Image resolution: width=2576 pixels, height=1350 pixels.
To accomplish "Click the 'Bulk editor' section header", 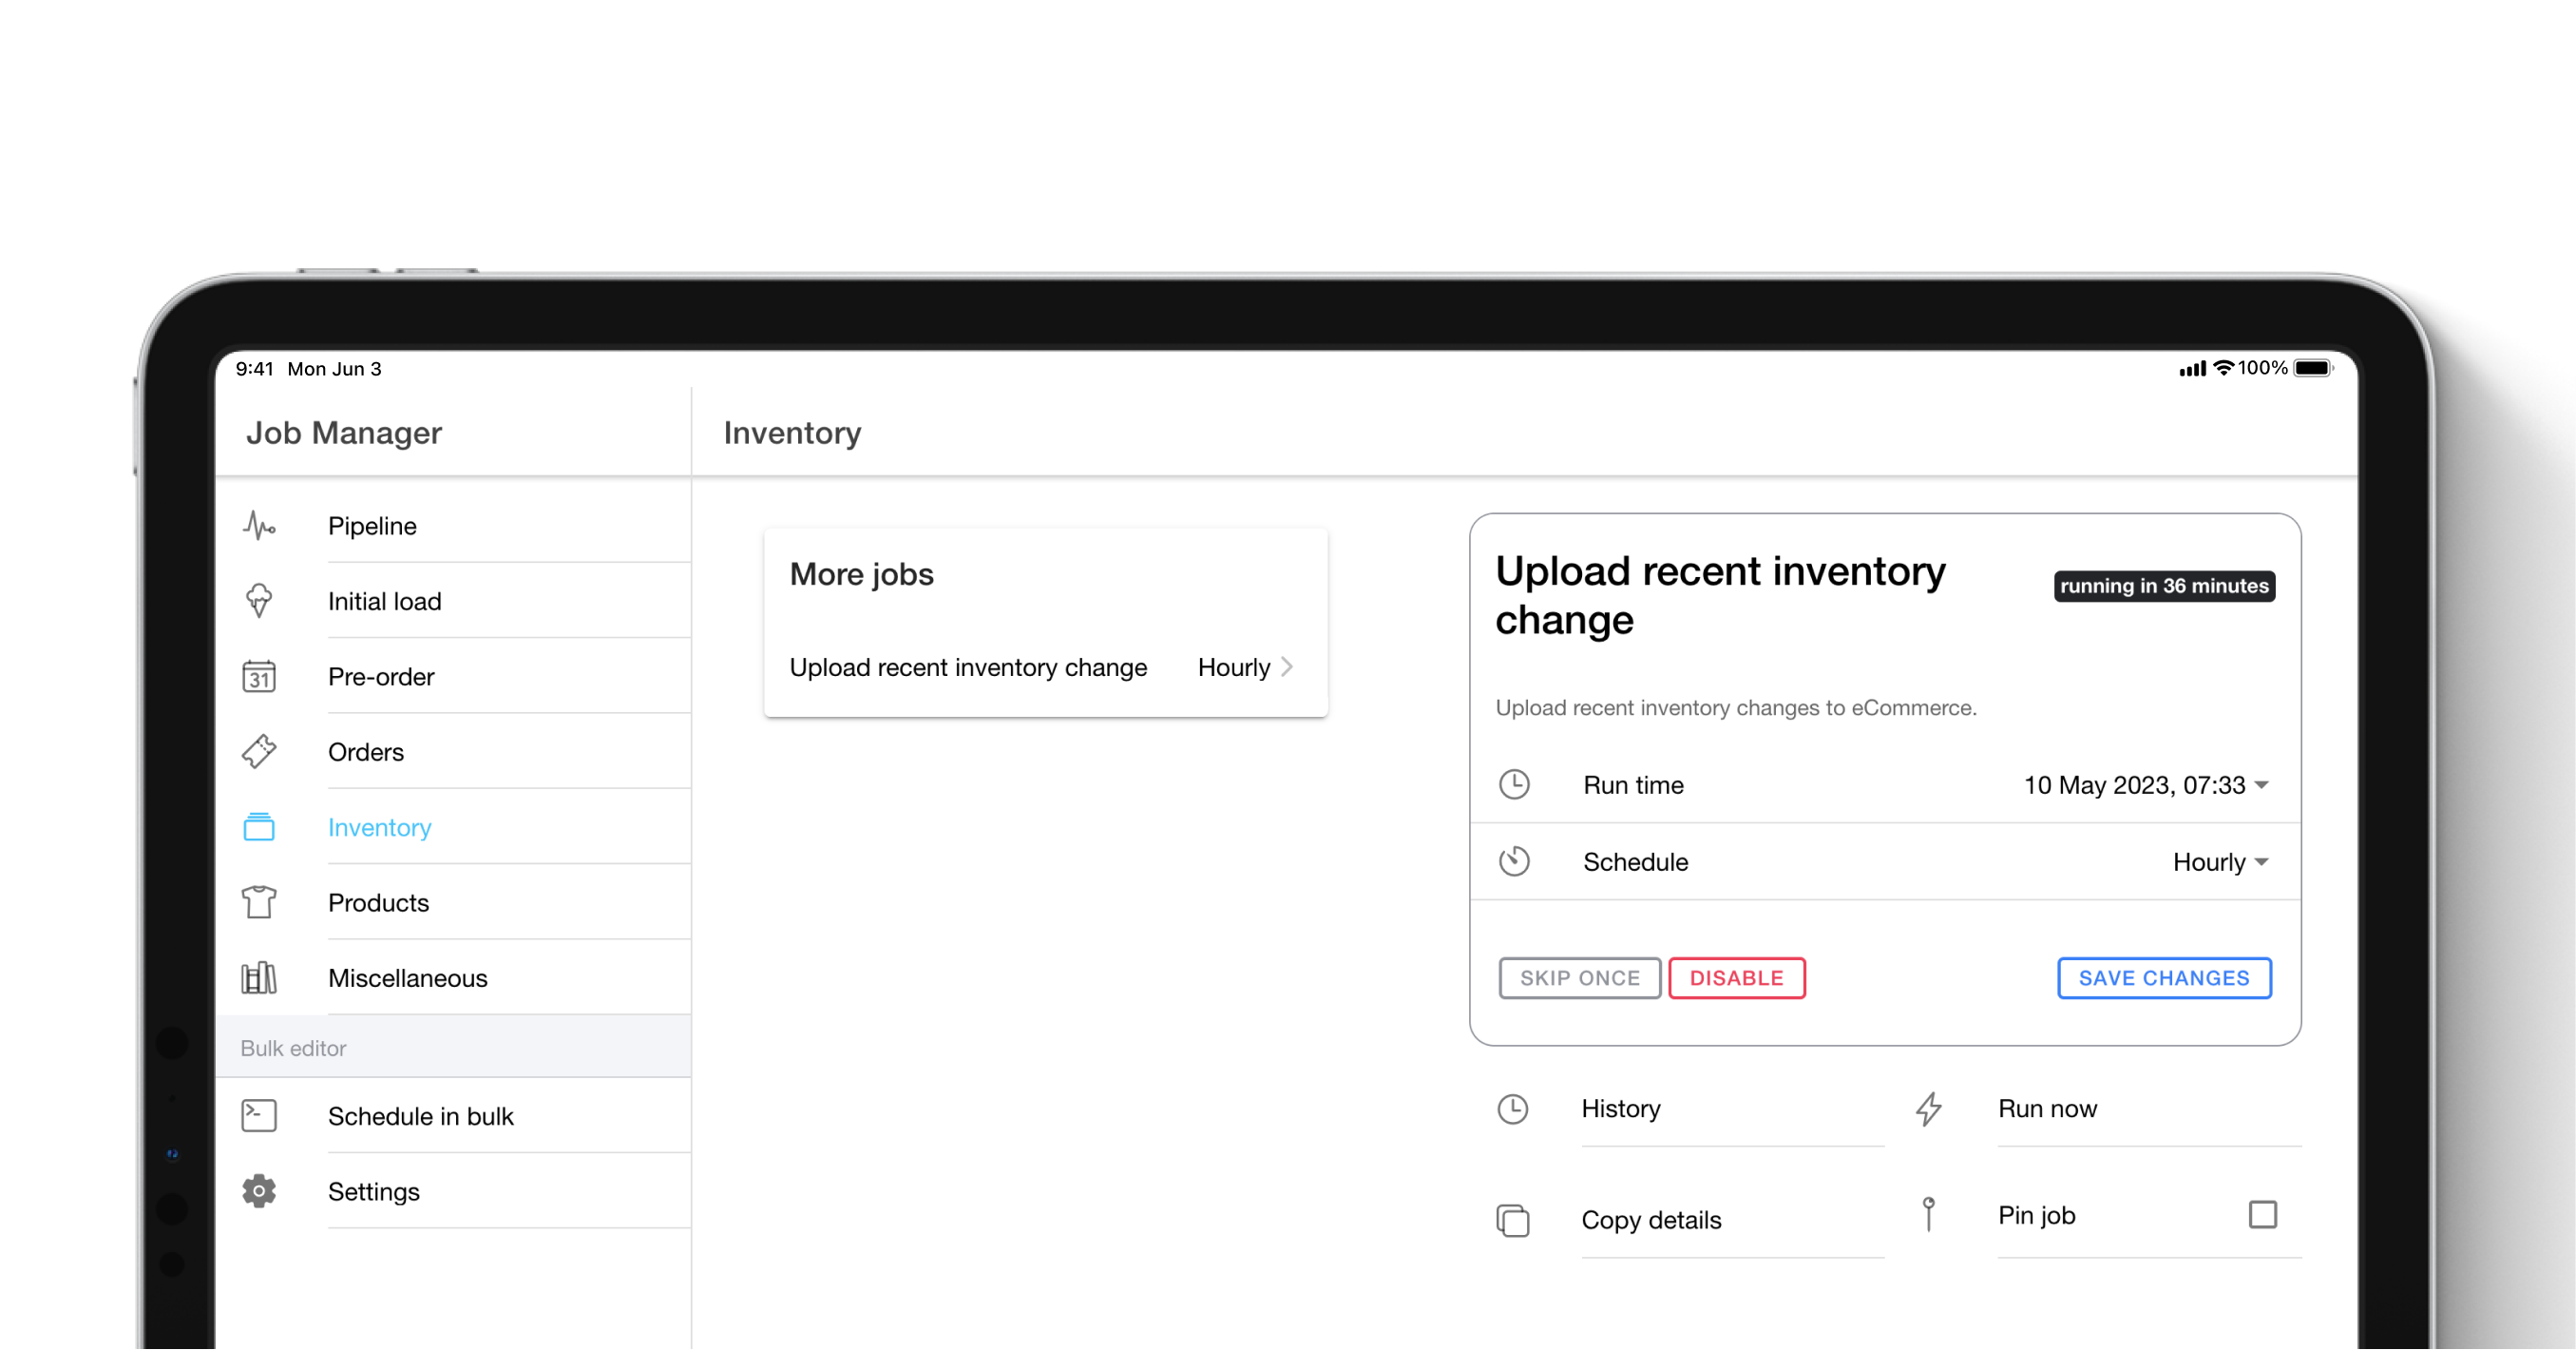I will (454, 1048).
